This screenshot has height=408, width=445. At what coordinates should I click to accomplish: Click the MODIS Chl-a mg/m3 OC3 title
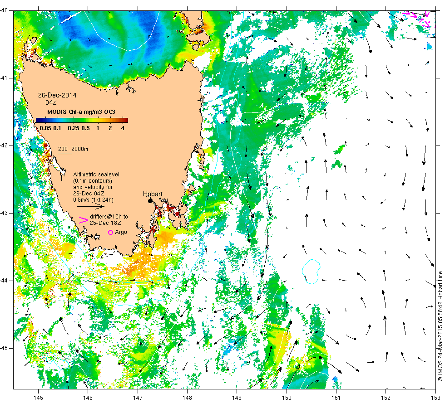pyautogui.click(x=81, y=112)
